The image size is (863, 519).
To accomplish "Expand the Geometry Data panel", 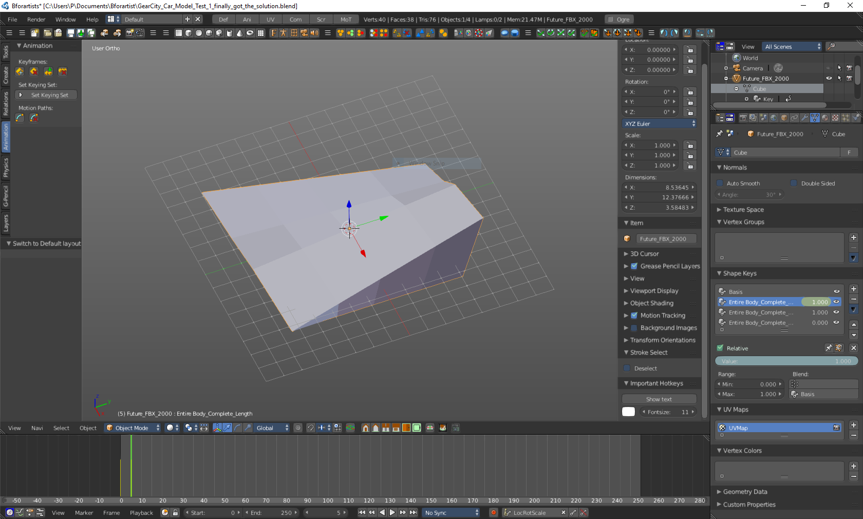I will coord(745,492).
